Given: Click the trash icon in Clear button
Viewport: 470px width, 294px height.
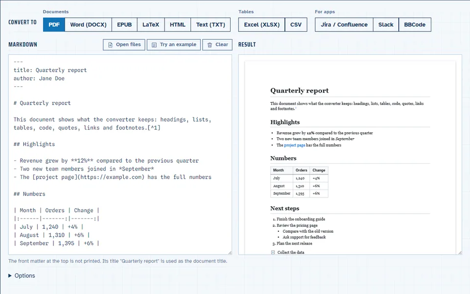Looking at the screenshot, I should (210, 45).
